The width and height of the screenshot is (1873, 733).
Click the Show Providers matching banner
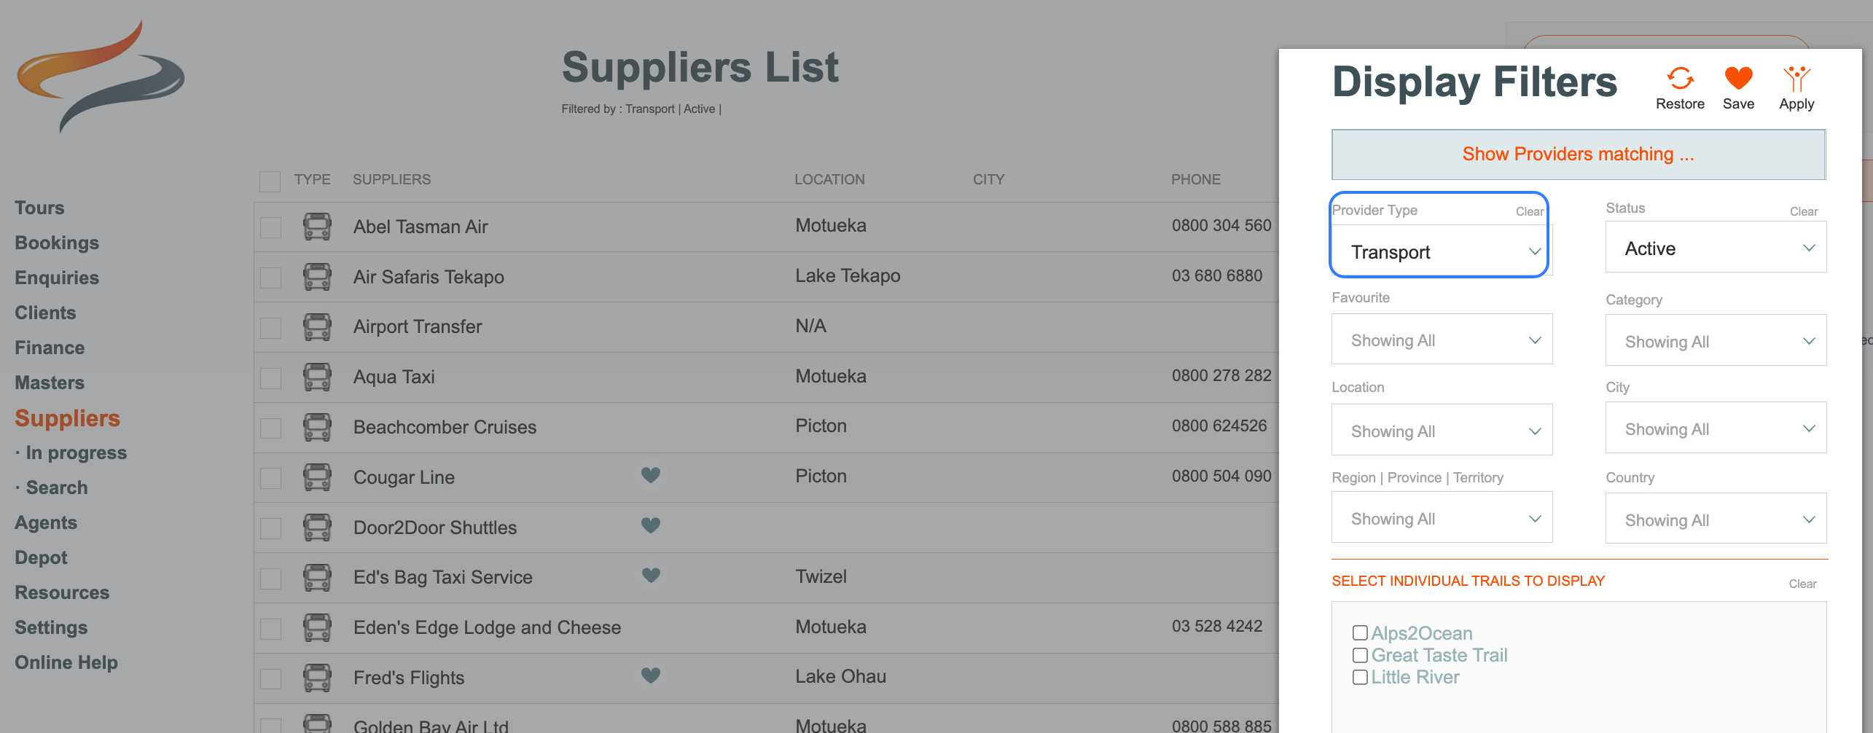coord(1578,154)
